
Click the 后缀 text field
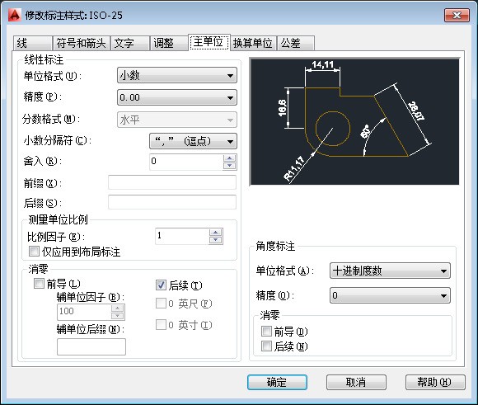tap(172, 202)
